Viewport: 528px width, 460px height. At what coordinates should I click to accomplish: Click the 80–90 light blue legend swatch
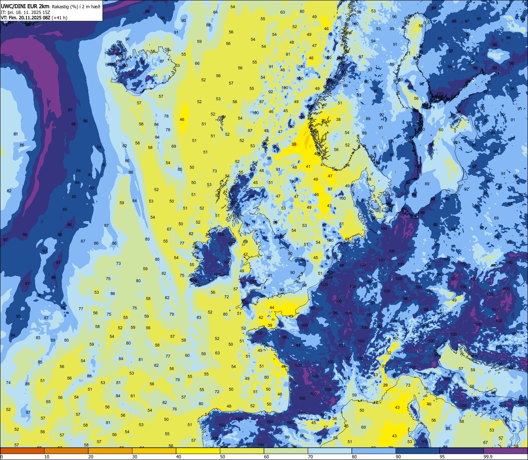tap(374, 451)
